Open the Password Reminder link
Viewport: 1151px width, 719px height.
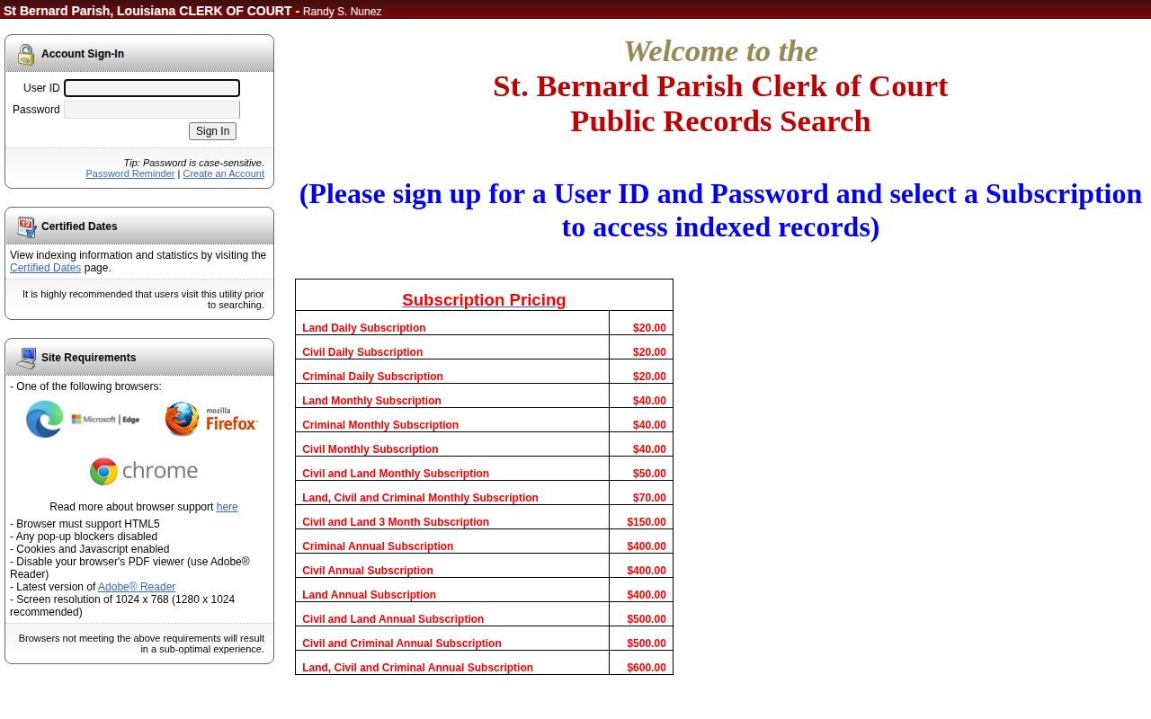pos(130,173)
